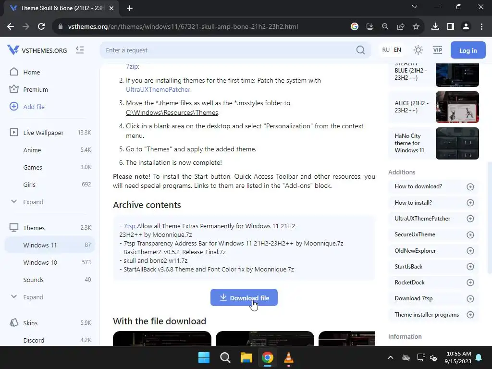Screen dimensions: 492x369
Task: Click the VSTHEMES.ORG logo
Action: (x=37, y=50)
